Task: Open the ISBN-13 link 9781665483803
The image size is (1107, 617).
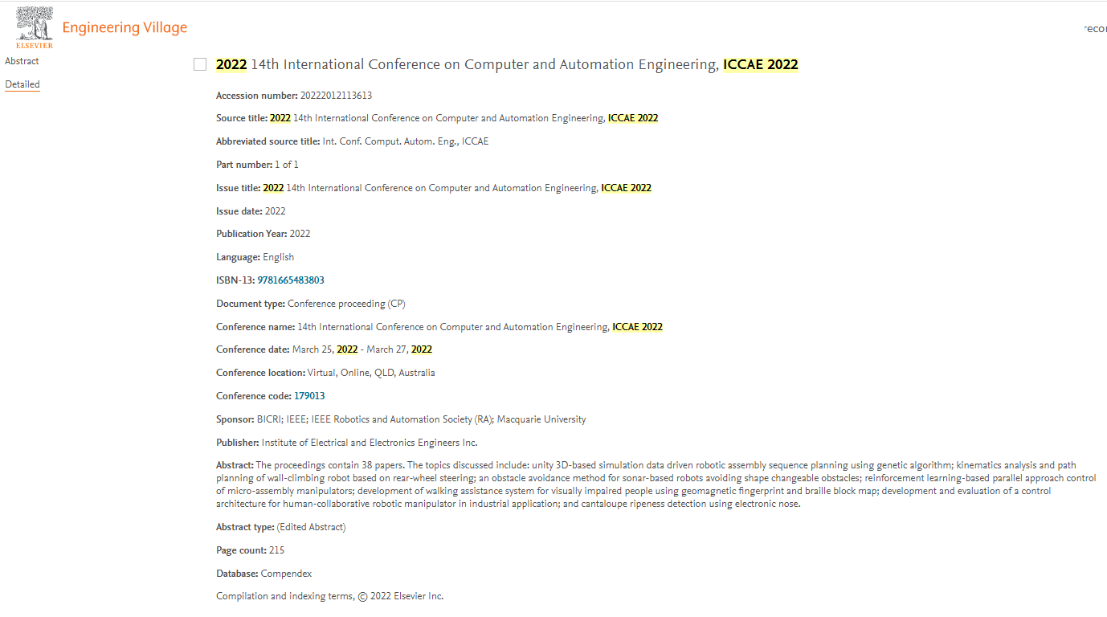Action: (x=291, y=280)
